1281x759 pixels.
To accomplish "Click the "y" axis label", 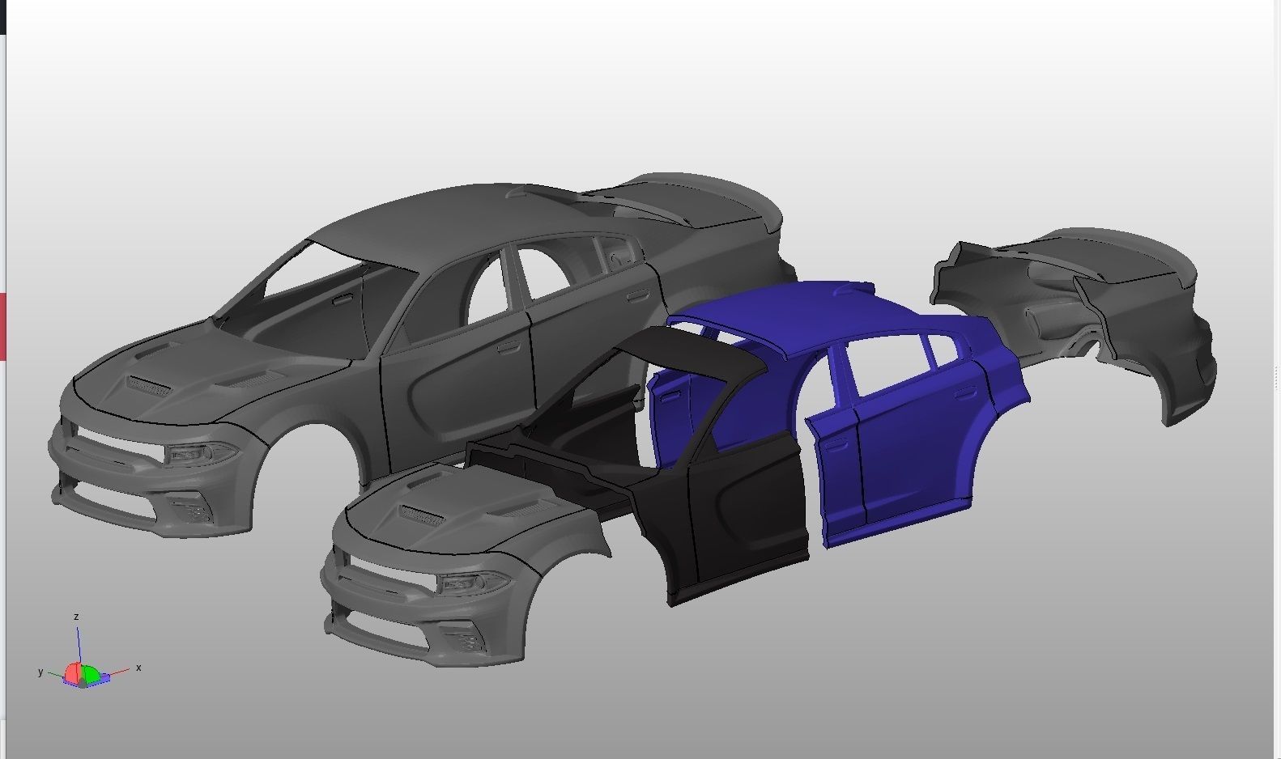I will click(x=40, y=672).
